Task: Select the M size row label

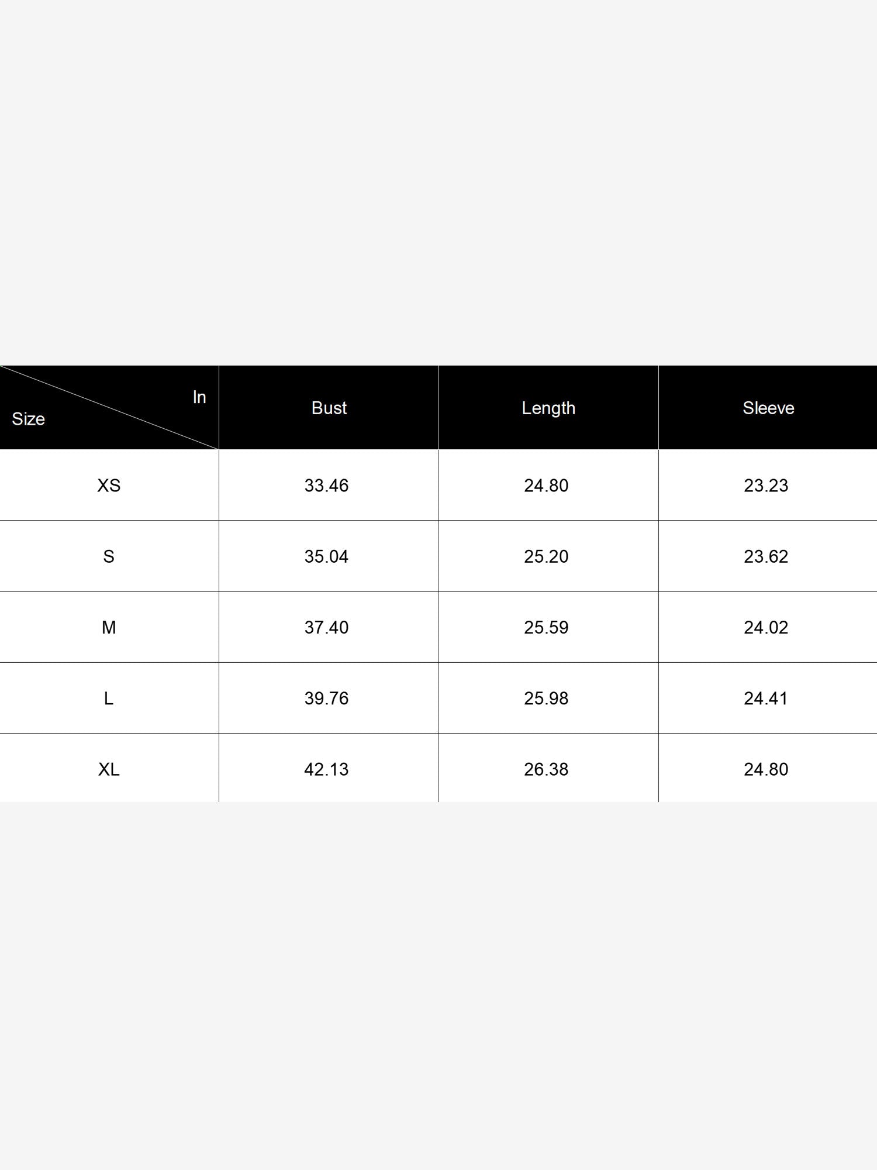Action: click(x=109, y=627)
